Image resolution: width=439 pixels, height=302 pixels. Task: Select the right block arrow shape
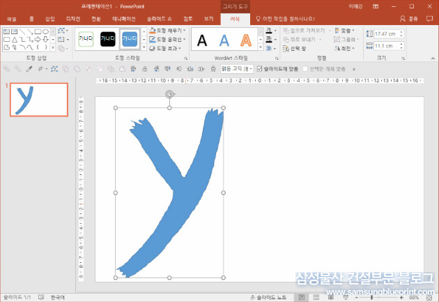pyautogui.click(x=38, y=40)
